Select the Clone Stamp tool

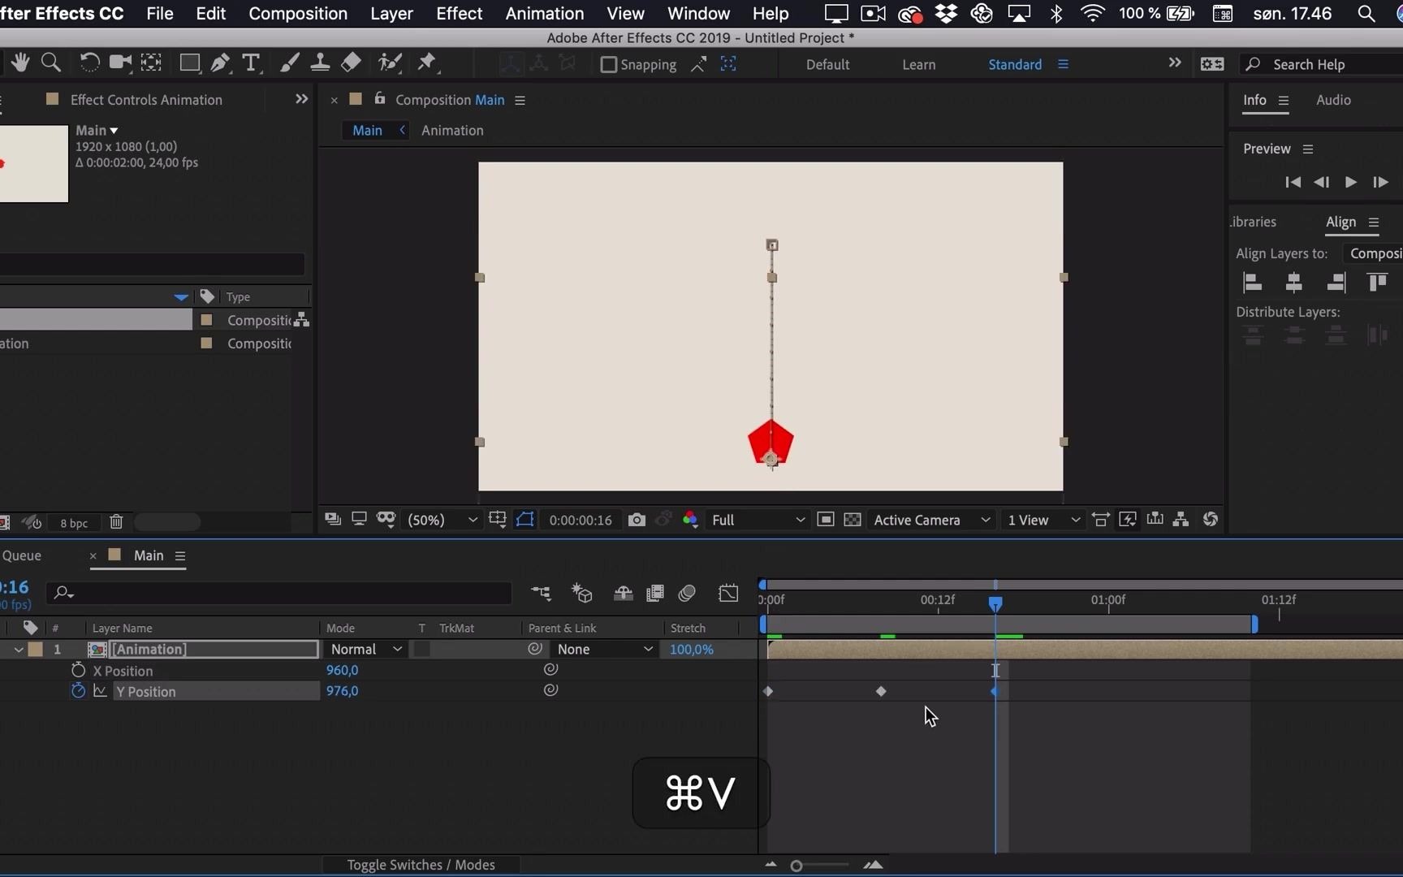(320, 63)
